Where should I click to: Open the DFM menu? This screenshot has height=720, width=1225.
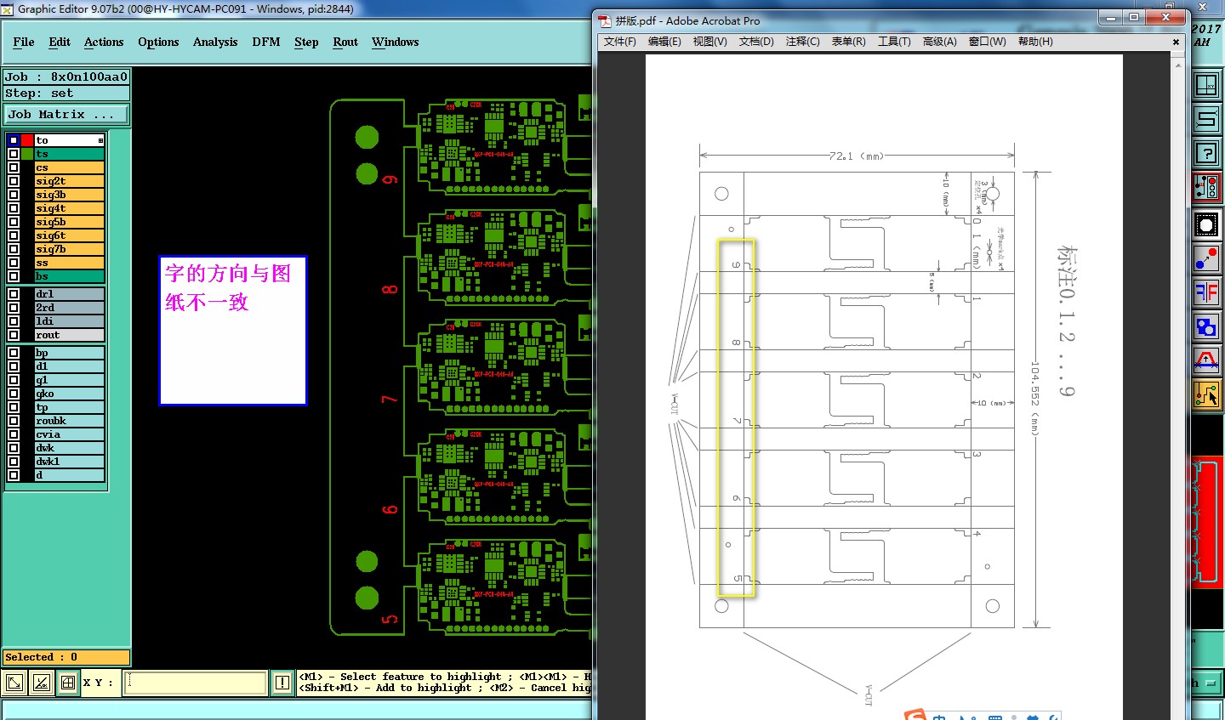[x=266, y=42]
